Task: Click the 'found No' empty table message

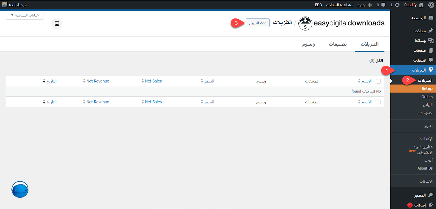Action: point(366,91)
